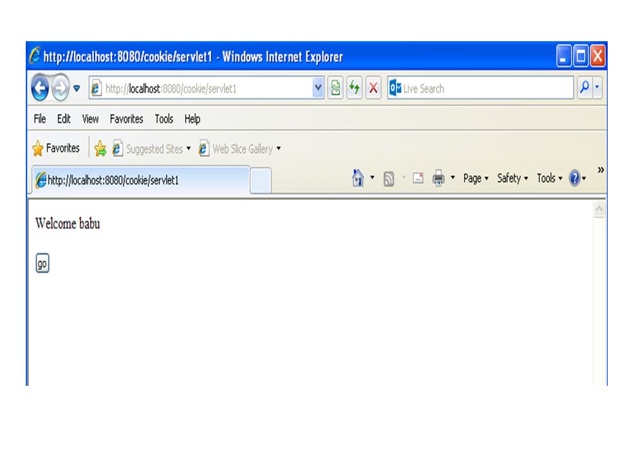Open the search provider dropdown arrow
This screenshot has height=463, width=618.
(x=597, y=87)
